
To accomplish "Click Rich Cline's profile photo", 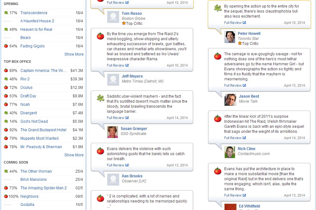I will click(x=230, y=152).
